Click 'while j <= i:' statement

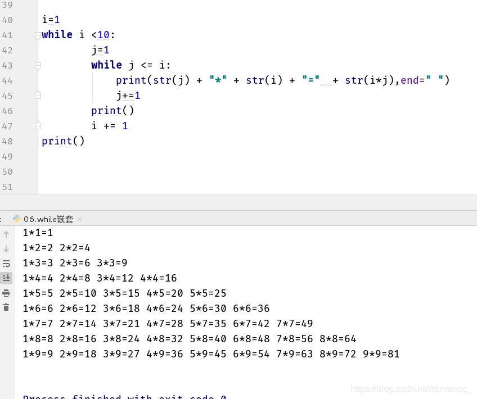(131, 65)
